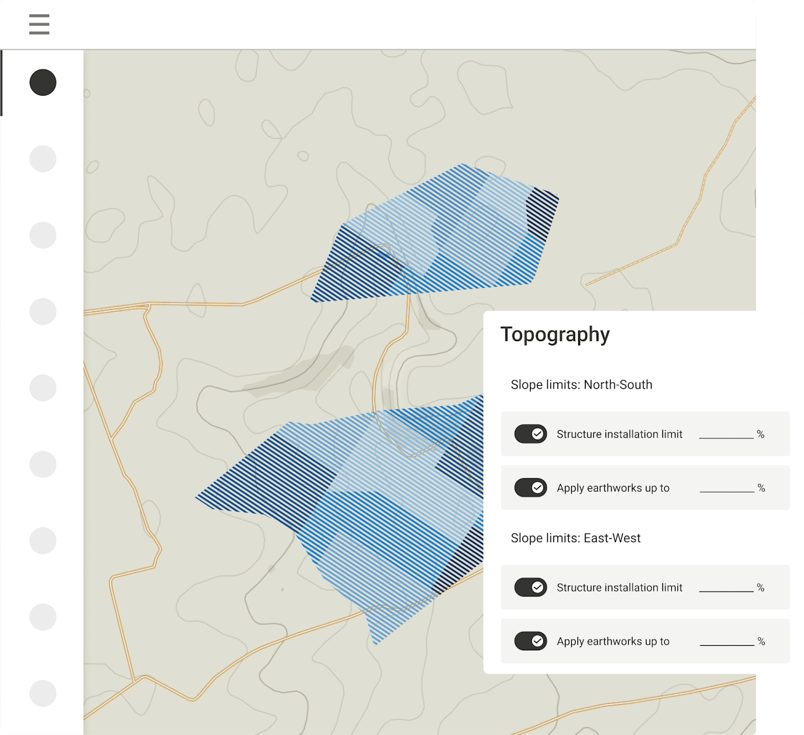Select the active dark sidebar circle

click(43, 83)
